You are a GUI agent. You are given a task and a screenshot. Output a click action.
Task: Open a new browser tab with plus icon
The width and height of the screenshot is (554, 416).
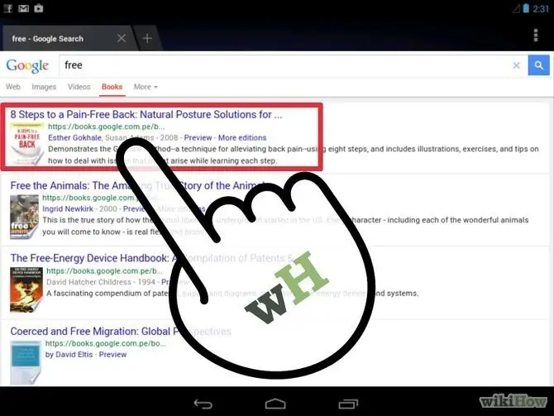tap(147, 38)
